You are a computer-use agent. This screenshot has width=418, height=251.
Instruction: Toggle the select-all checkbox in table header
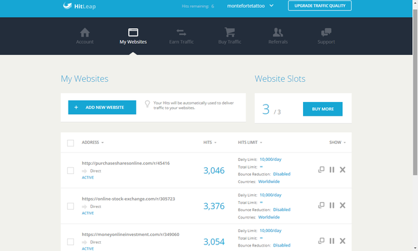(x=71, y=143)
